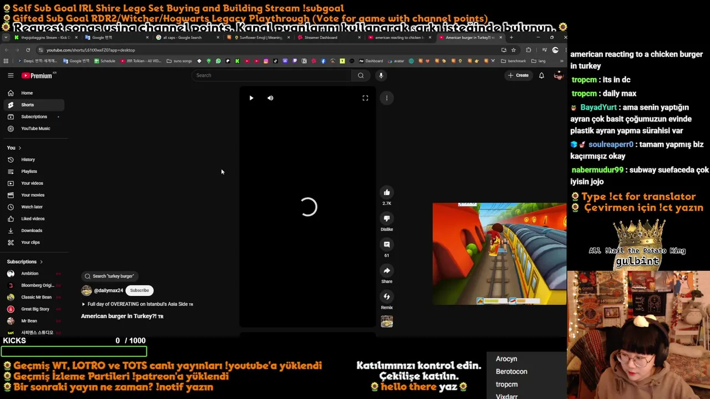The height and width of the screenshot is (399, 710).
Task: Open the 61 comments panel
Action: 387,244
